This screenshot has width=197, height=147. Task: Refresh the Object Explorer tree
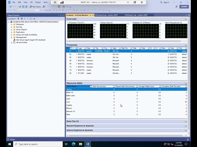click(31, 19)
